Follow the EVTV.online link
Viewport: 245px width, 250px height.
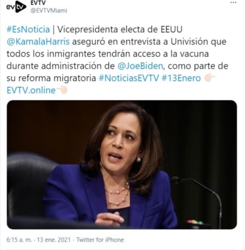click(x=31, y=90)
